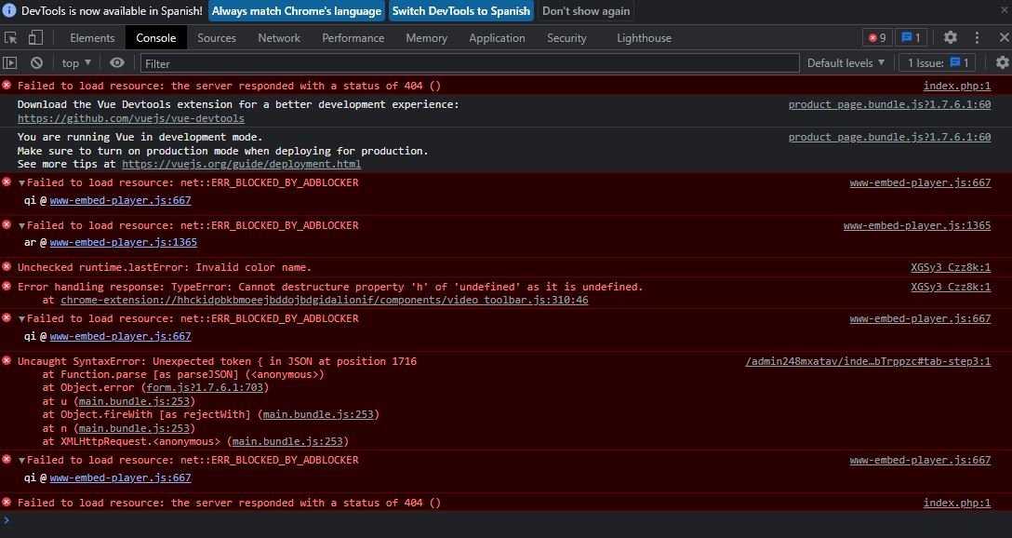The width and height of the screenshot is (1012, 538).
Task: Open the Default levels dropdown
Action: coord(846,63)
